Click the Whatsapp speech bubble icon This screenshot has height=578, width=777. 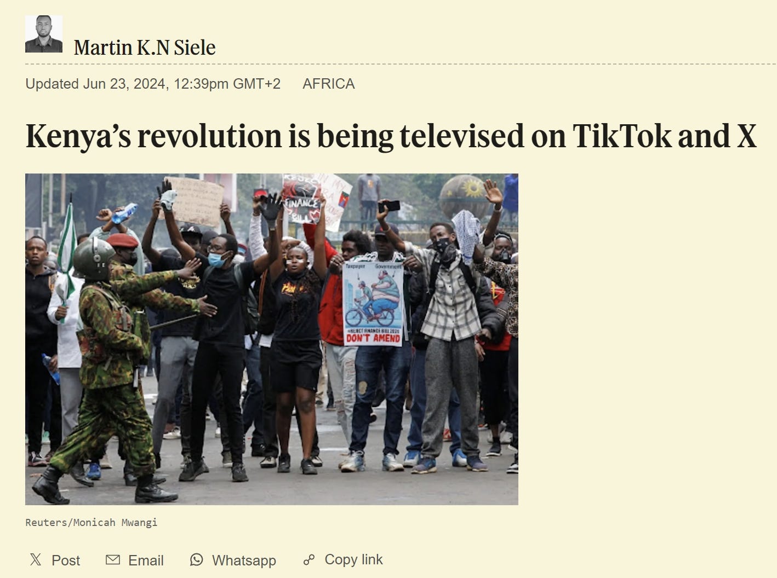point(196,559)
